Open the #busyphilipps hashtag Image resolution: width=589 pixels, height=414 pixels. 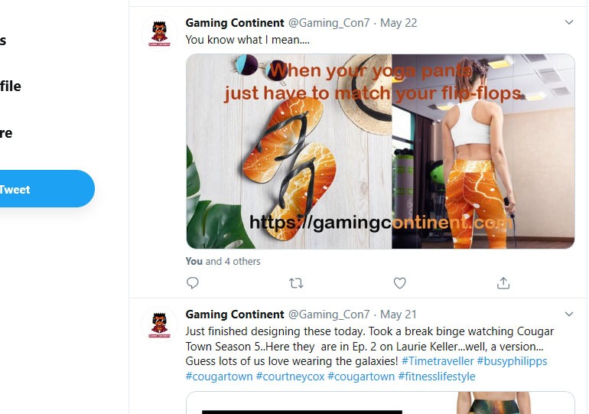tap(512, 361)
